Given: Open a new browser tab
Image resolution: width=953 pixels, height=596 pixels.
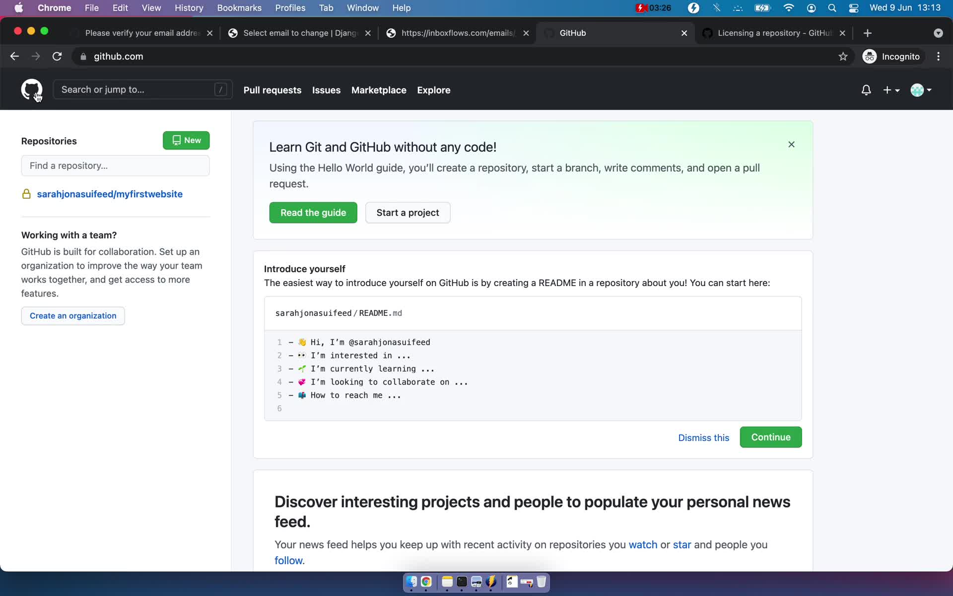Looking at the screenshot, I should [x=868, y=33].
